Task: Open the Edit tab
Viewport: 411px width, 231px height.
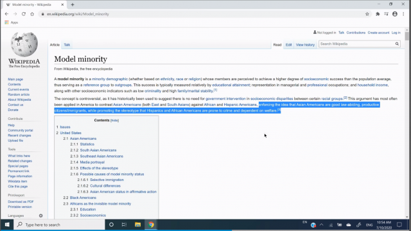Action: [x=288, y=45]
